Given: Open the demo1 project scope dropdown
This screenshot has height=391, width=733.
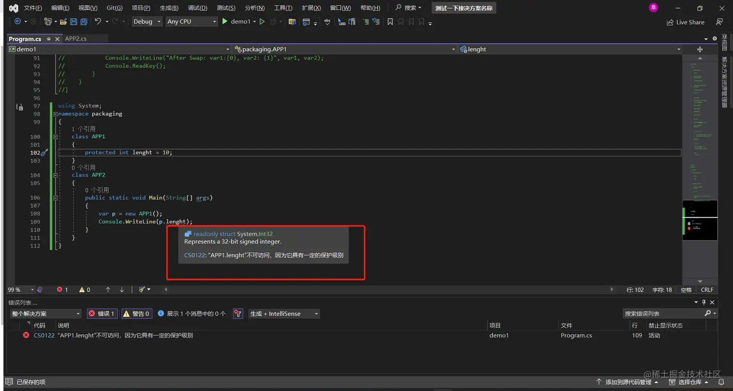Looking at the screenshot, I should click(119, 49).
